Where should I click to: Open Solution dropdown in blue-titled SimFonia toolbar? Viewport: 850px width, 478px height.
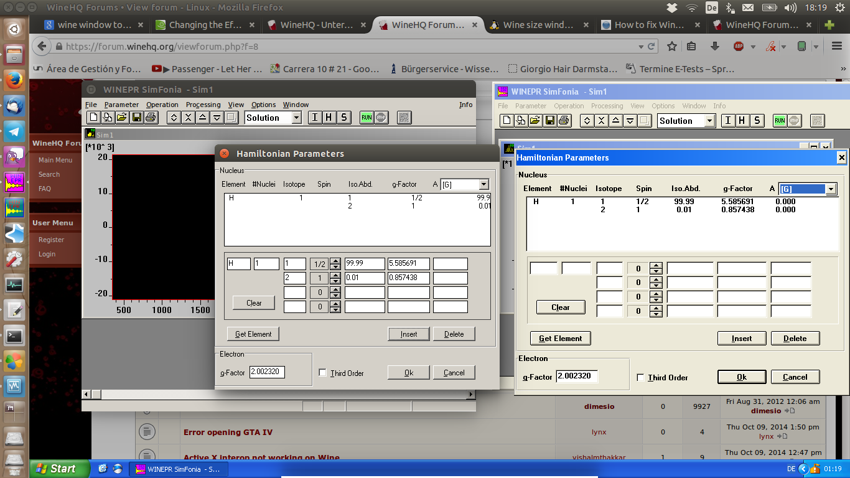[x=708, y=121]
